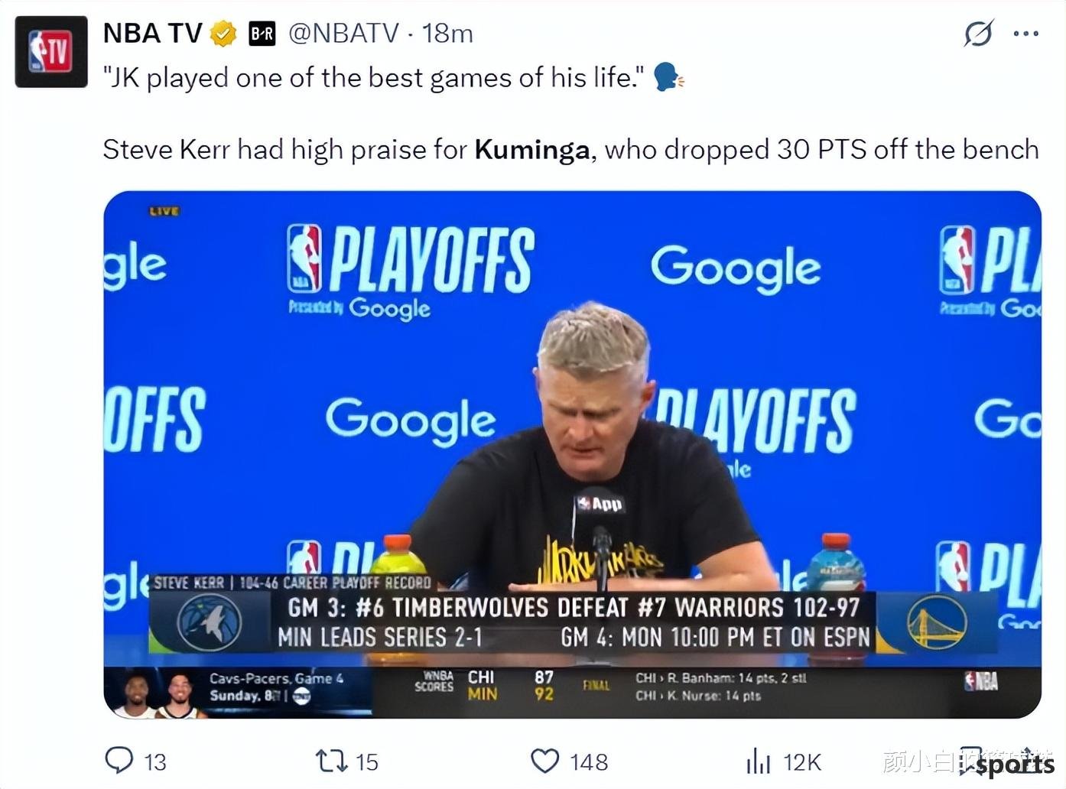Click the gold verified badge
1066x789 pixels.
coord(223,34)
